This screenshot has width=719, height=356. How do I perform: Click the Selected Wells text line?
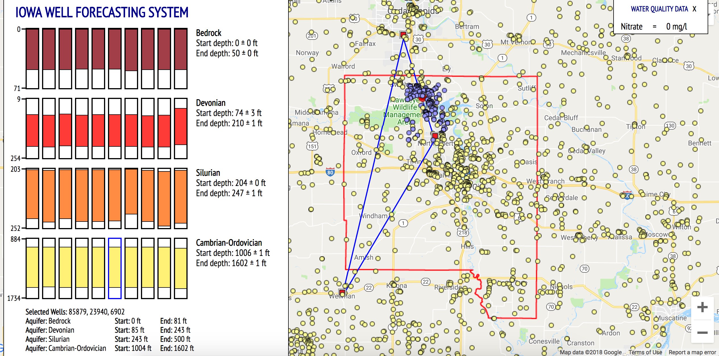tap(75, 312)
